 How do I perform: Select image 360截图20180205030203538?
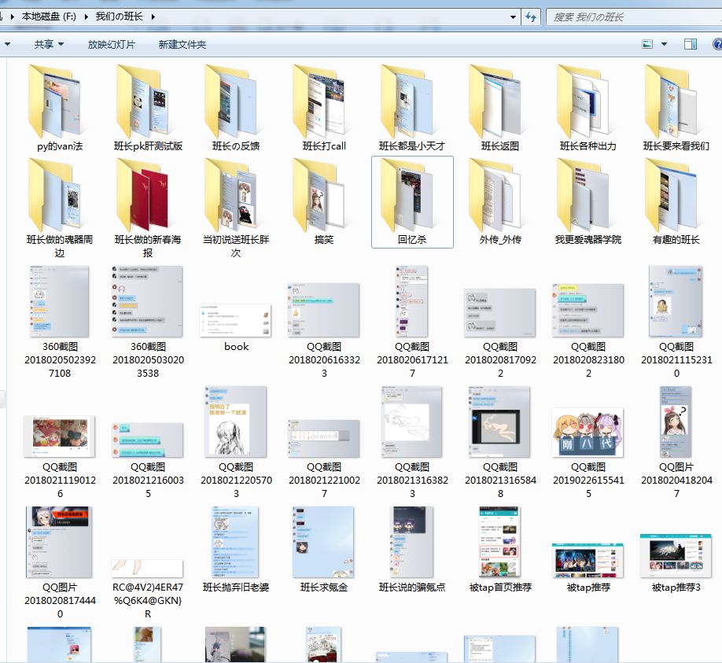148,322
